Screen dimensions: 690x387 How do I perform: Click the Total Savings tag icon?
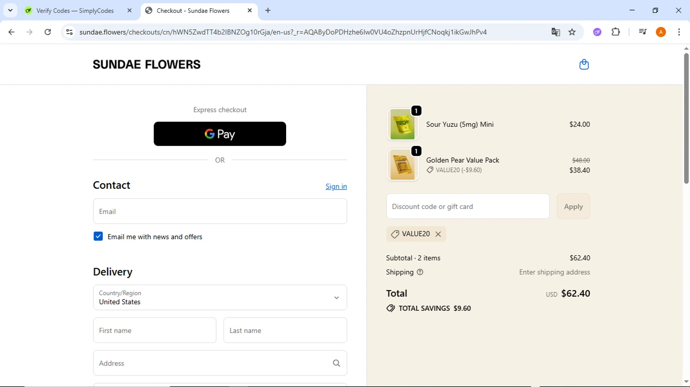coord(391,308)
